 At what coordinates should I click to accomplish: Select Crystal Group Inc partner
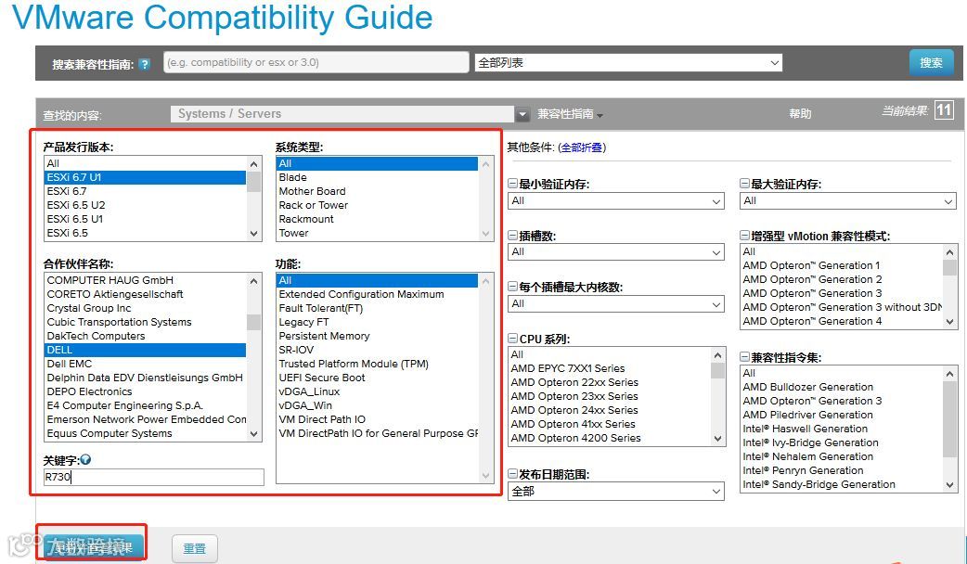pyautogui.click(x=146, y=308)
